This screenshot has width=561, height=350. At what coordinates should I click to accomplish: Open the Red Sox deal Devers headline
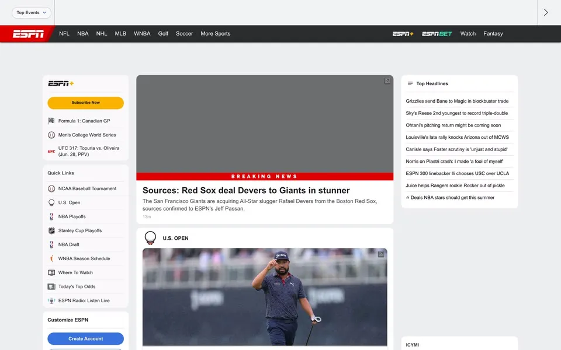tap(246, 190)
